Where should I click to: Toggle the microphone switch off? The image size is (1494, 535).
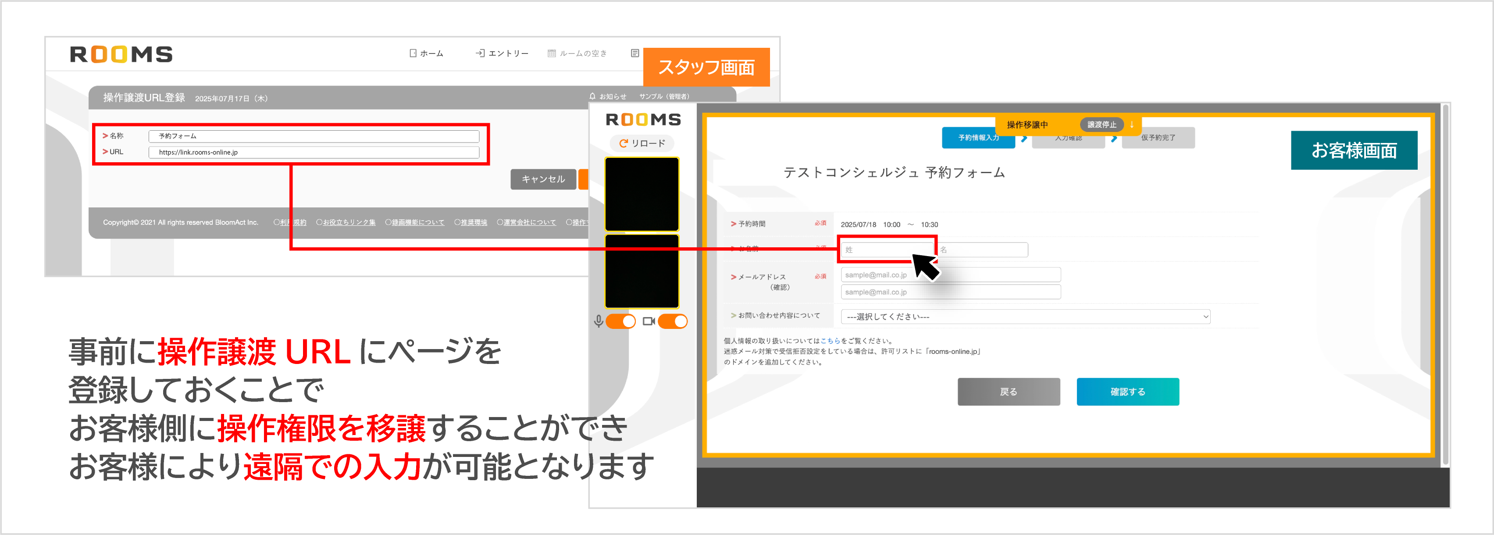(x=620, y=321)
